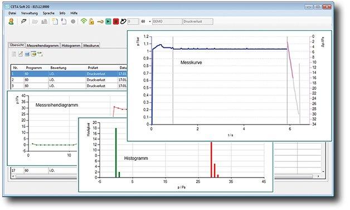
Task: Switch to the Messreihendiagramm tab
Action: coord(43,45)
